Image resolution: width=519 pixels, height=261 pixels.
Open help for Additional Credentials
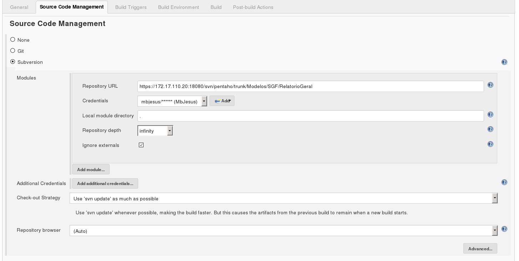coord(504,183)
